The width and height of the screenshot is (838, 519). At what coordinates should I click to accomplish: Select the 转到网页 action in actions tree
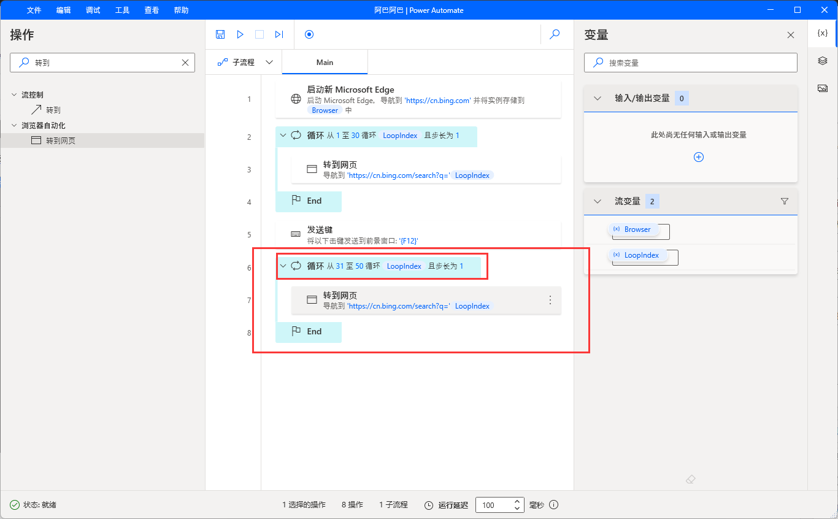pos(102,140)
